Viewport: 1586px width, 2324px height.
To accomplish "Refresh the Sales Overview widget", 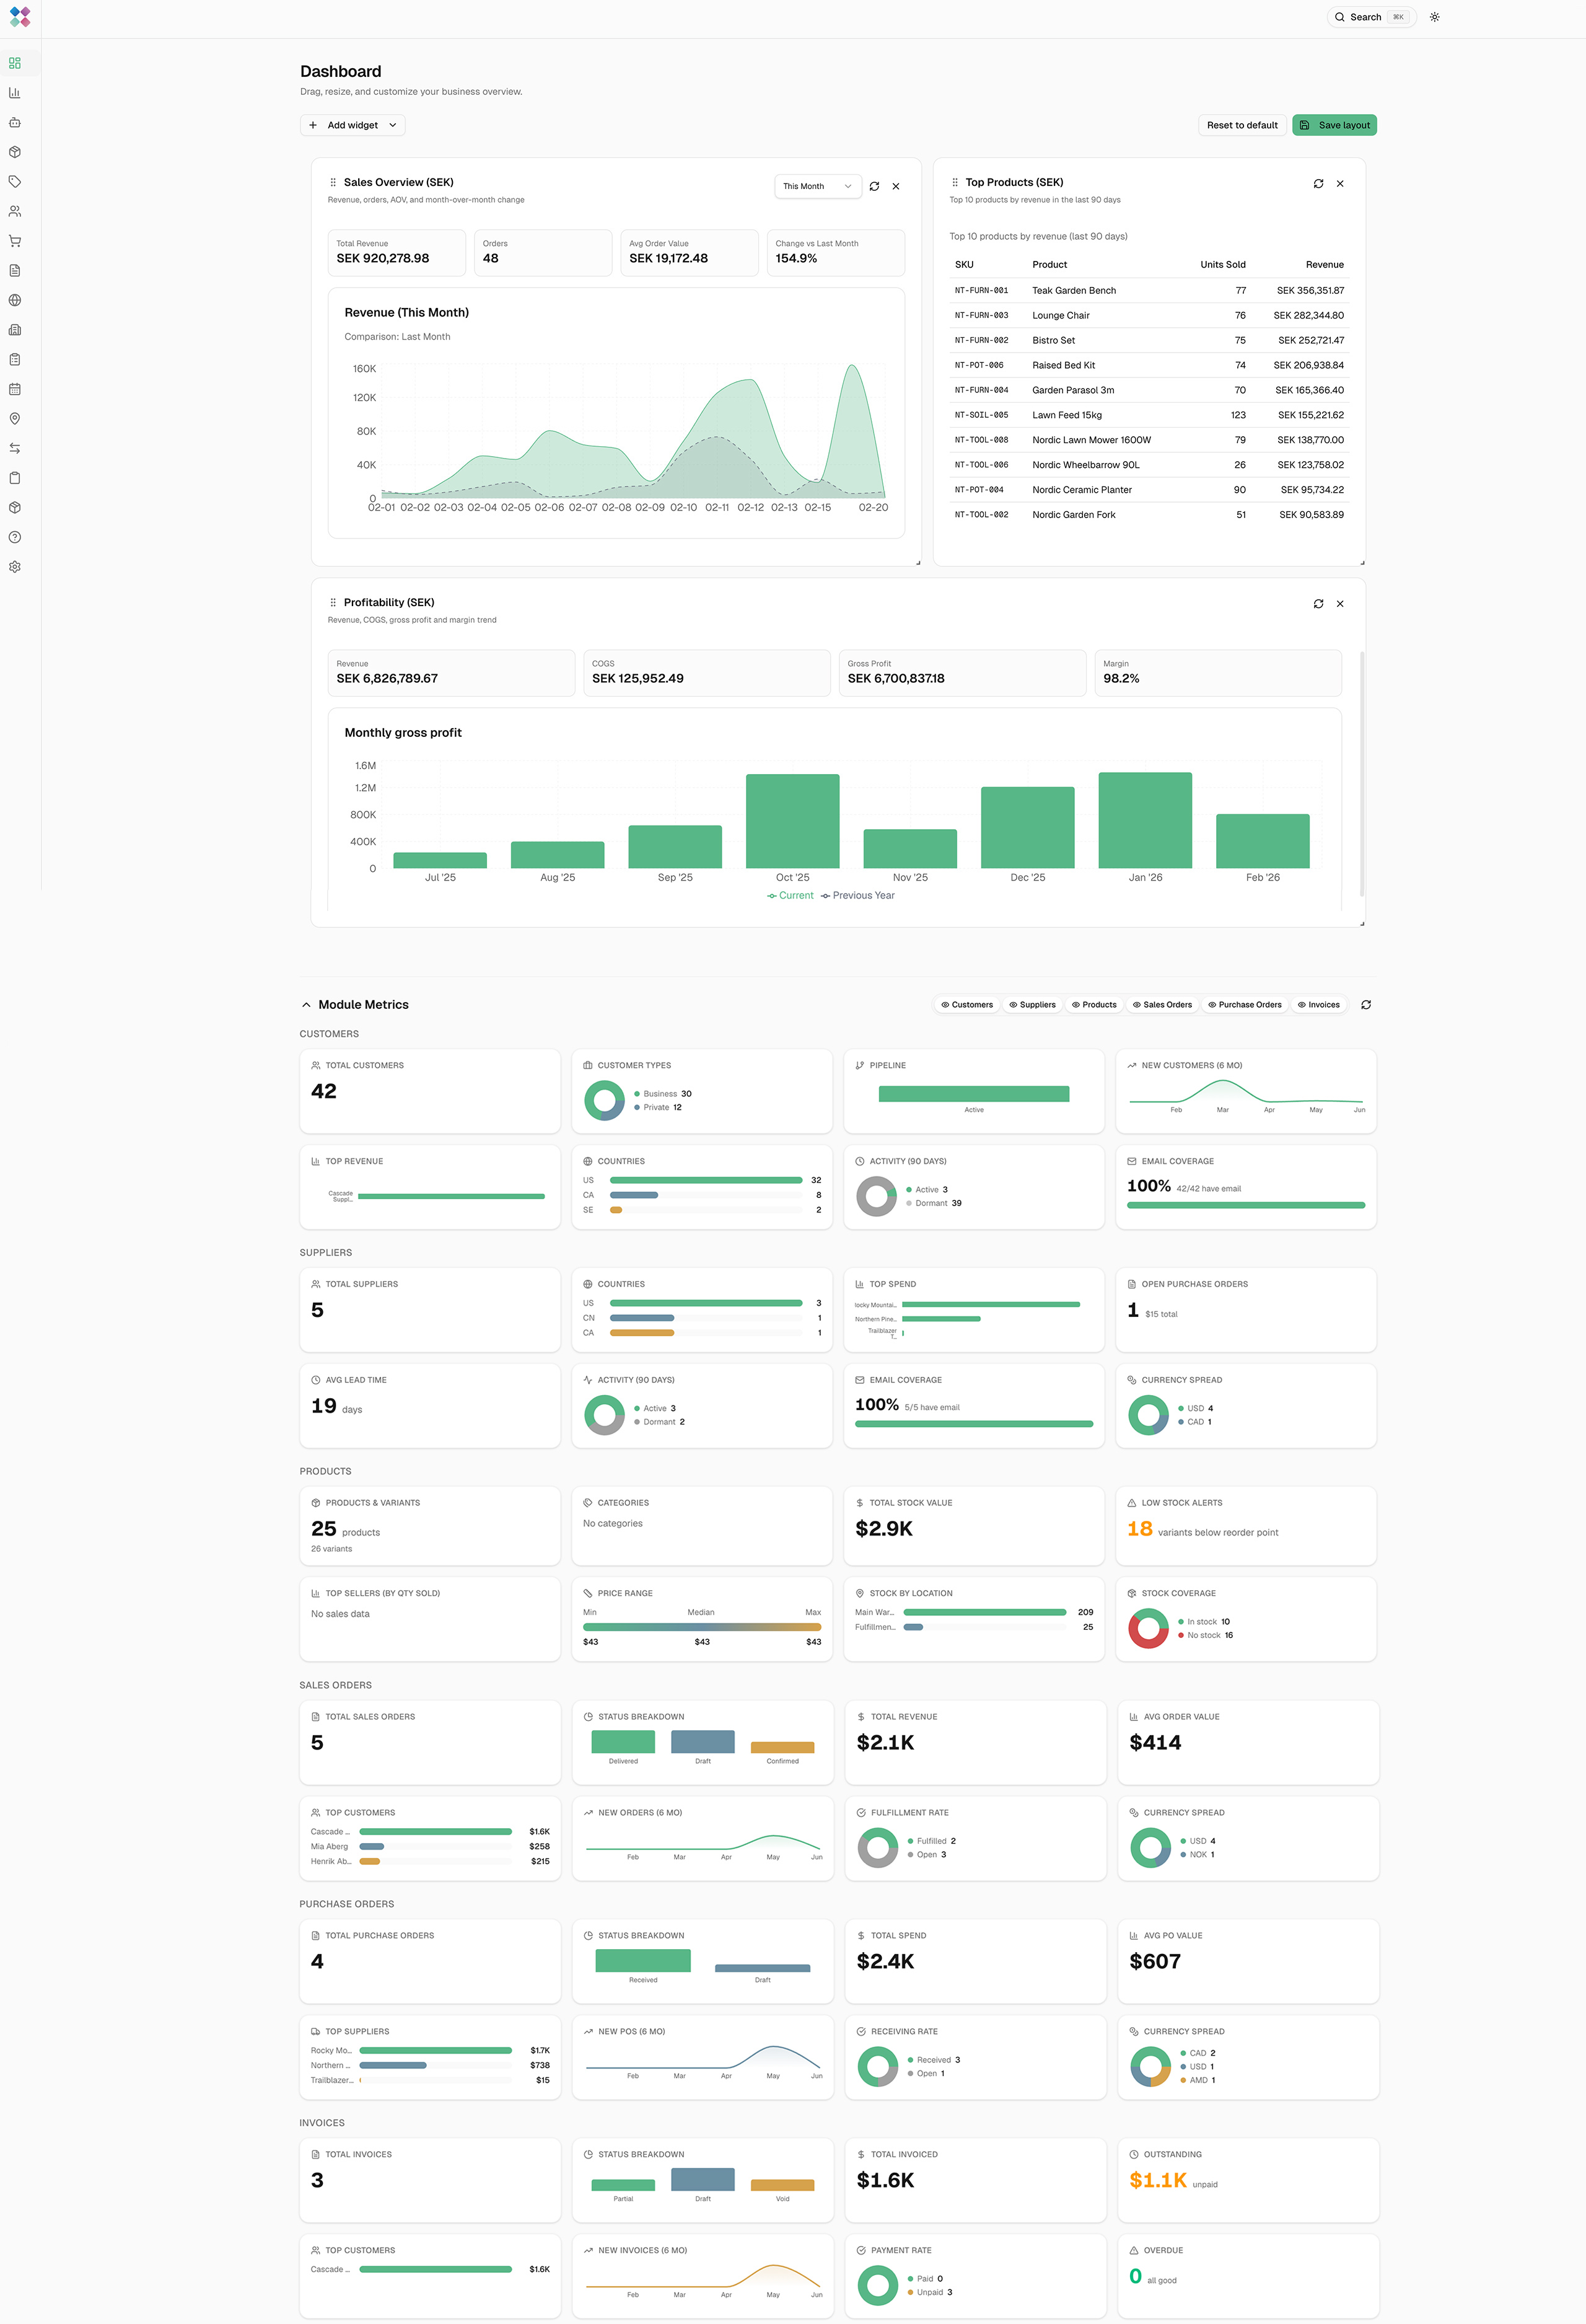I will click(874, 186).
